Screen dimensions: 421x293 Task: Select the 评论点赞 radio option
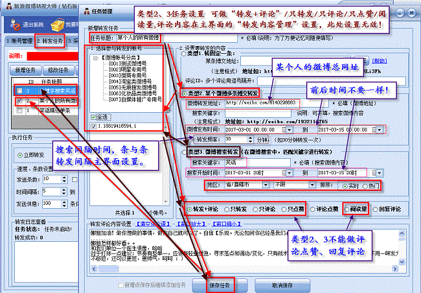pos(312,209)
